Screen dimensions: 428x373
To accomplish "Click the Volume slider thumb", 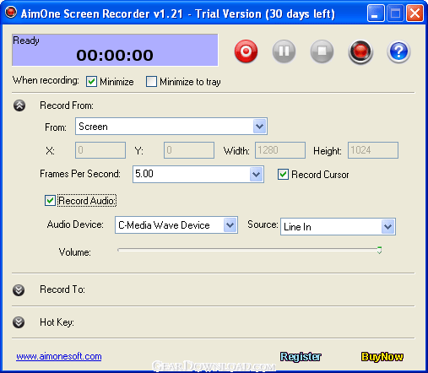I will point(379,250).
